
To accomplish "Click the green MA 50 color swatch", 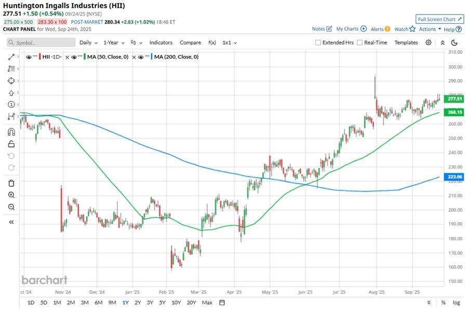I will pyautogui.click(x=85, y=57).
